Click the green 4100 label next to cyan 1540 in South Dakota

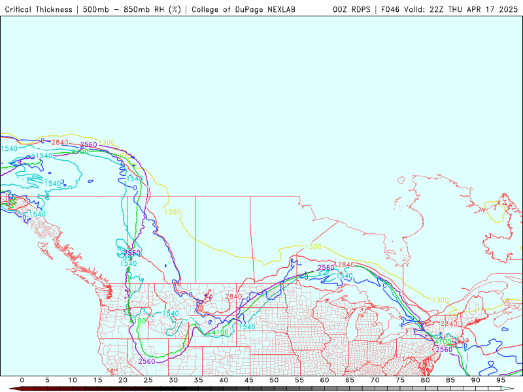tap(220, 333)
